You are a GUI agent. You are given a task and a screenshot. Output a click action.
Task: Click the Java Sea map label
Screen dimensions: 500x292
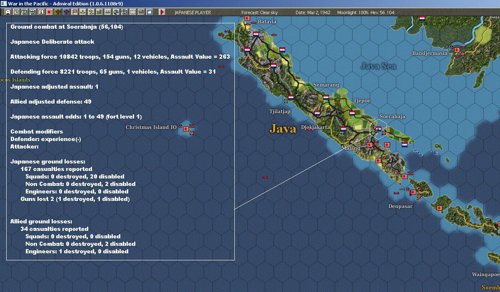[378, 66]
